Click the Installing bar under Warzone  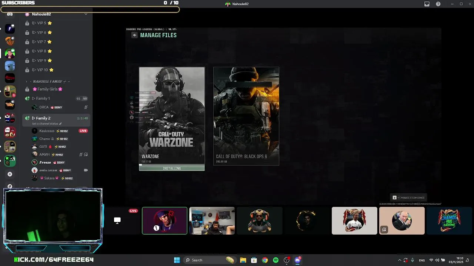pos(172,168)
